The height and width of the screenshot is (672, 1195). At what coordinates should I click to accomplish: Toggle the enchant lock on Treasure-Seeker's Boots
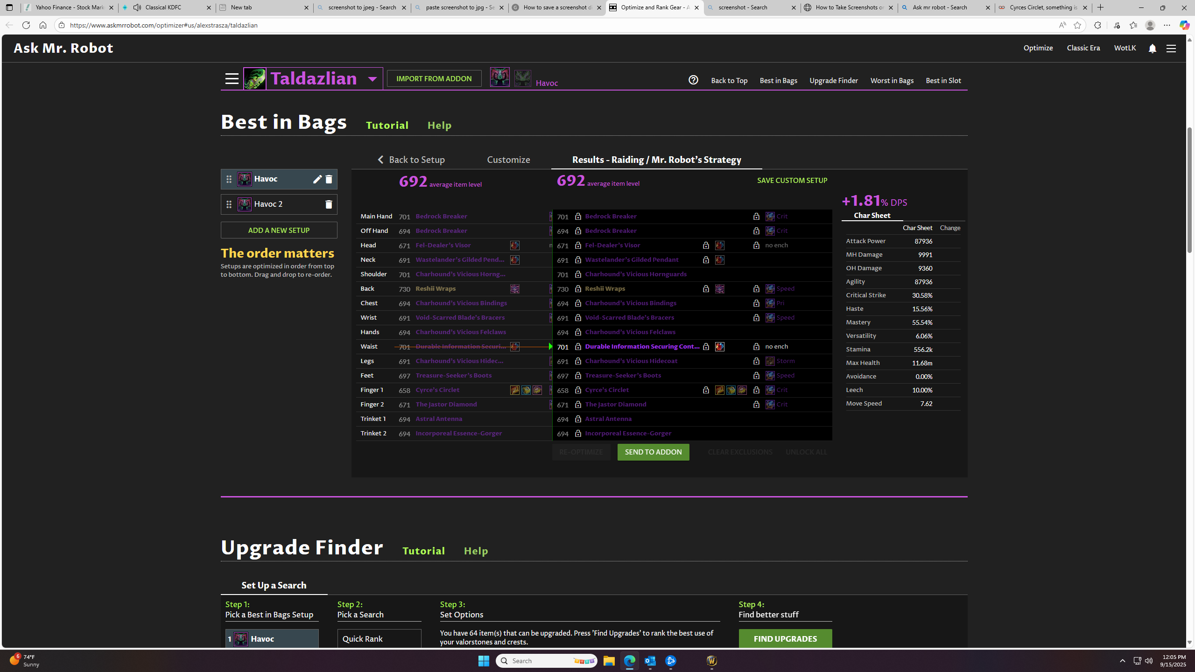(756, 376)
